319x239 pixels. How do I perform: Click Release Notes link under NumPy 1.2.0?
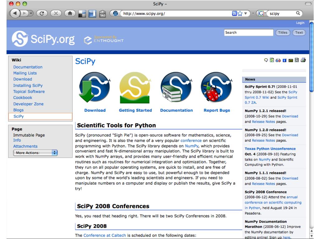coord(263,140)
